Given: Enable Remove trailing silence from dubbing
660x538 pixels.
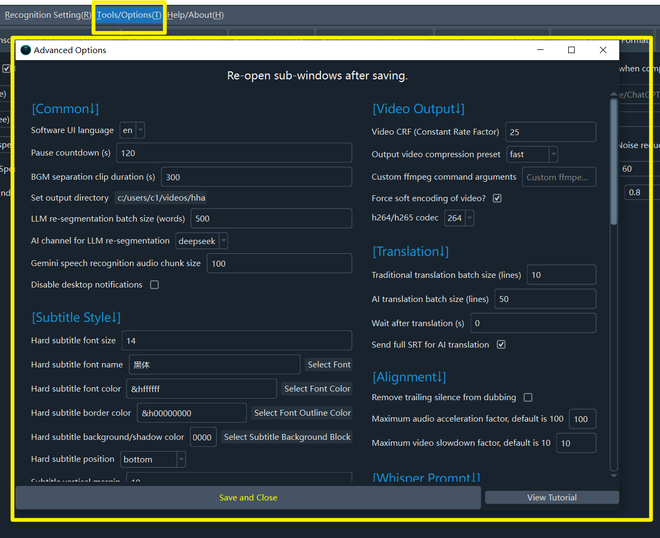Looking at the screenshot, I should tap(528, 397).
